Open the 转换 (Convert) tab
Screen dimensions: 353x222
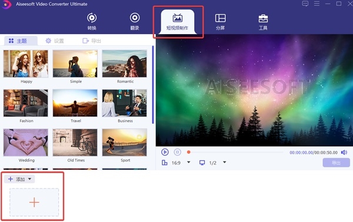[92, 22]
